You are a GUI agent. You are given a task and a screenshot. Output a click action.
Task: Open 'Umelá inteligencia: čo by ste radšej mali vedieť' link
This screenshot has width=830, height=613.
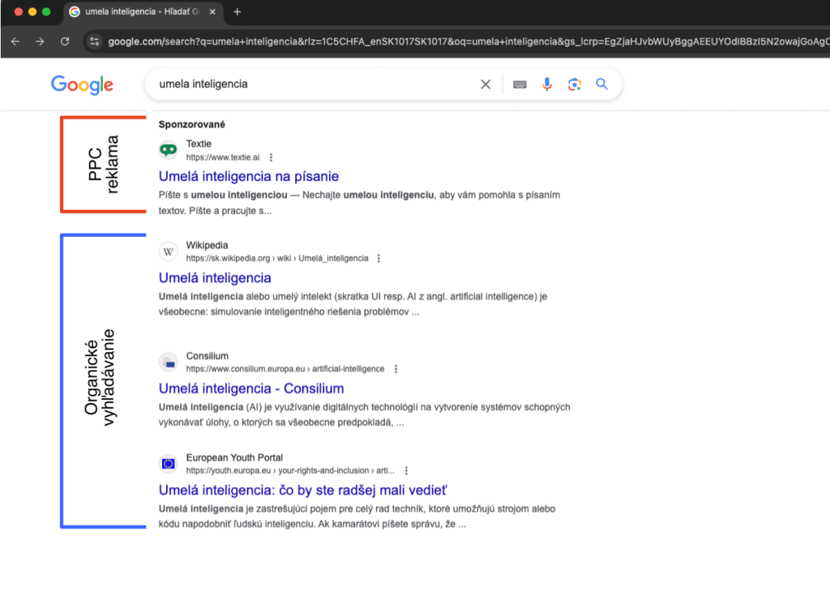303,491
